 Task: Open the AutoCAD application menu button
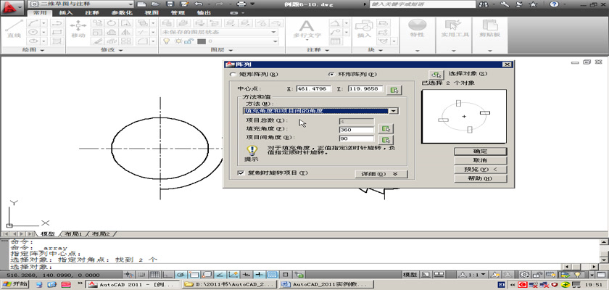point(12,8)
